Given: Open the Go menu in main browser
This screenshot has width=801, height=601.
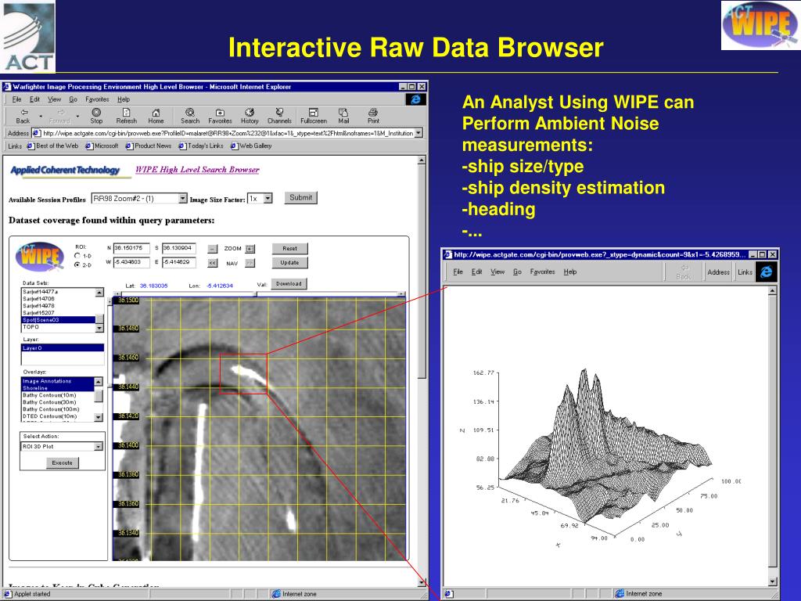Looking at the screenshot, I should (73, 99).
